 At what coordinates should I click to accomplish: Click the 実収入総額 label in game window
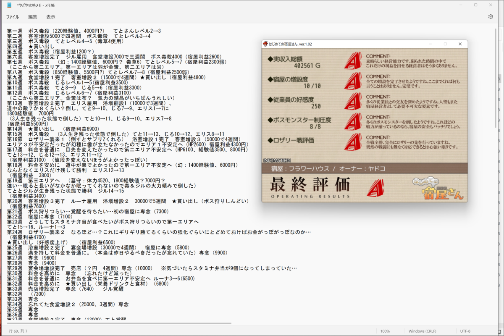coord(286,58)
